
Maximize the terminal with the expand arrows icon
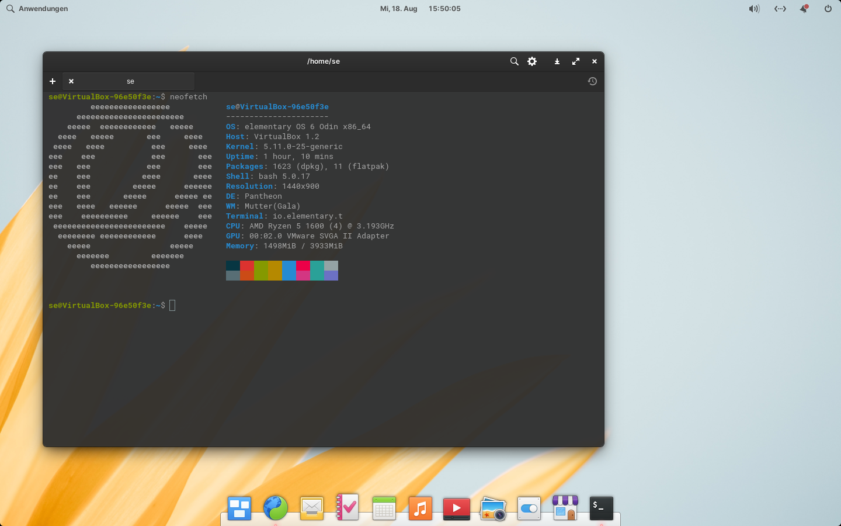pos(576,61)
